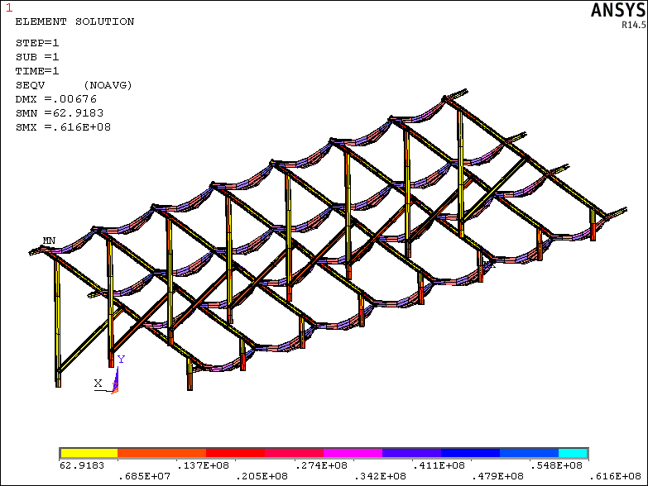
Task: Click the ELEMENT SOLUTION title text
Action: click(74, 22)
